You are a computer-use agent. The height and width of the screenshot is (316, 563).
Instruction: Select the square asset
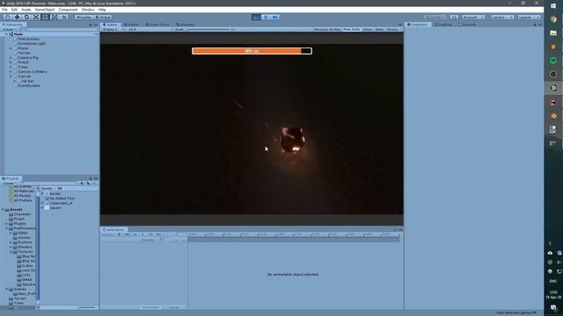click(x=55, y=207)
